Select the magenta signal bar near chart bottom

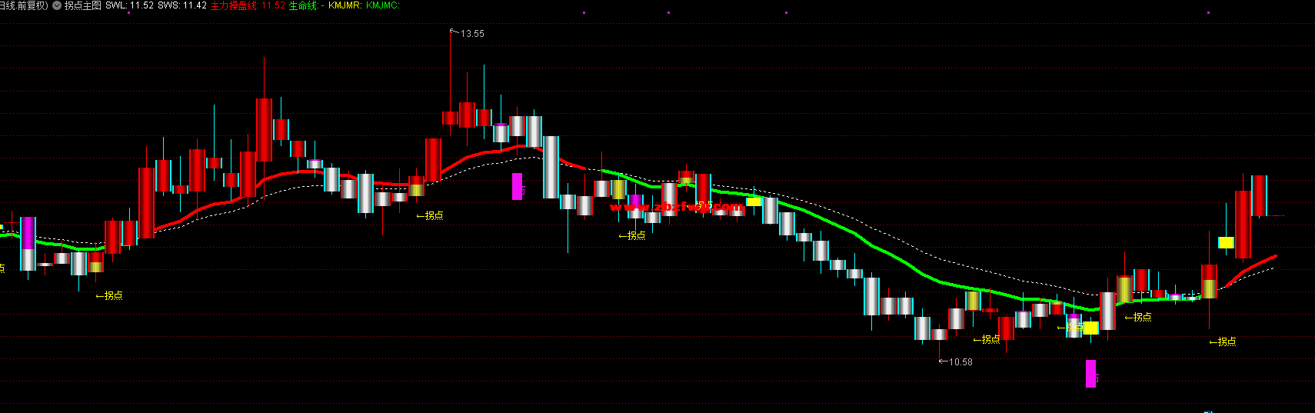click(1090, 373)
